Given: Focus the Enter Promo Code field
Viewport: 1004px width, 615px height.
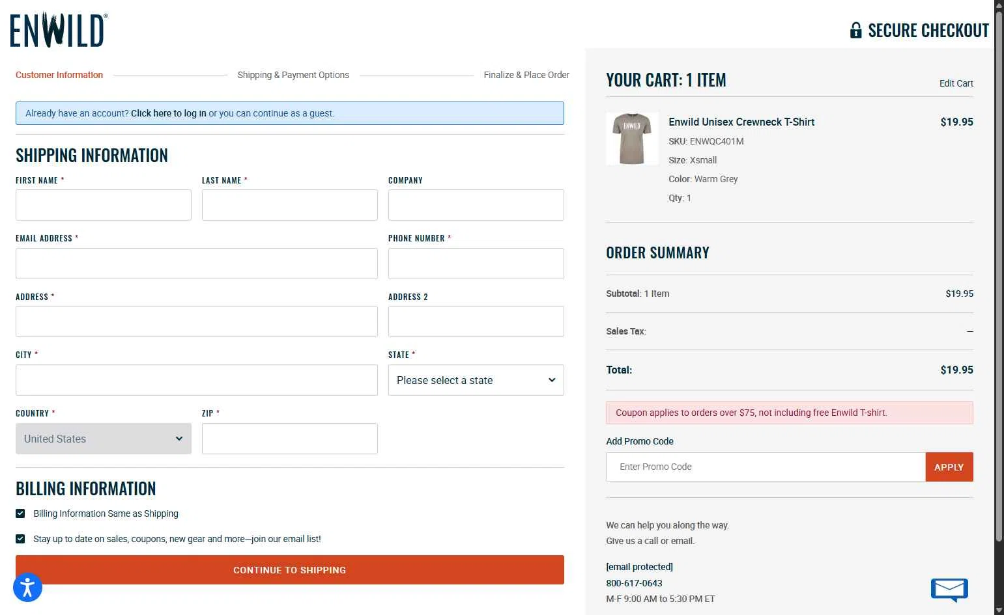Looking at the screenshot, I should tap(766, 467).
